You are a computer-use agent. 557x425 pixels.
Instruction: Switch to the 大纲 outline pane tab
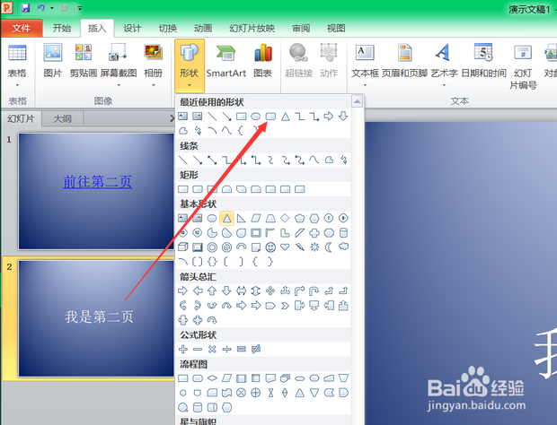tap(63, 118)
